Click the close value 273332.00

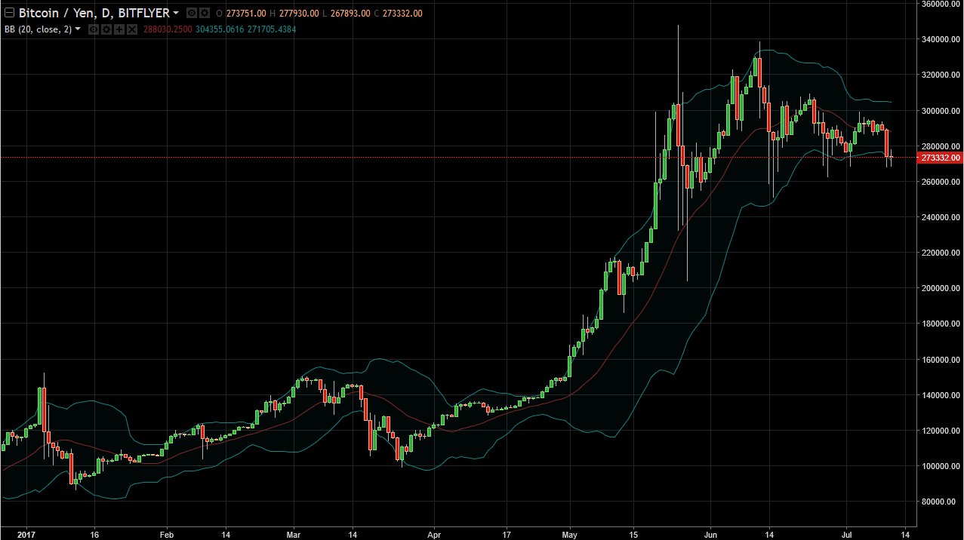(402, 14)
